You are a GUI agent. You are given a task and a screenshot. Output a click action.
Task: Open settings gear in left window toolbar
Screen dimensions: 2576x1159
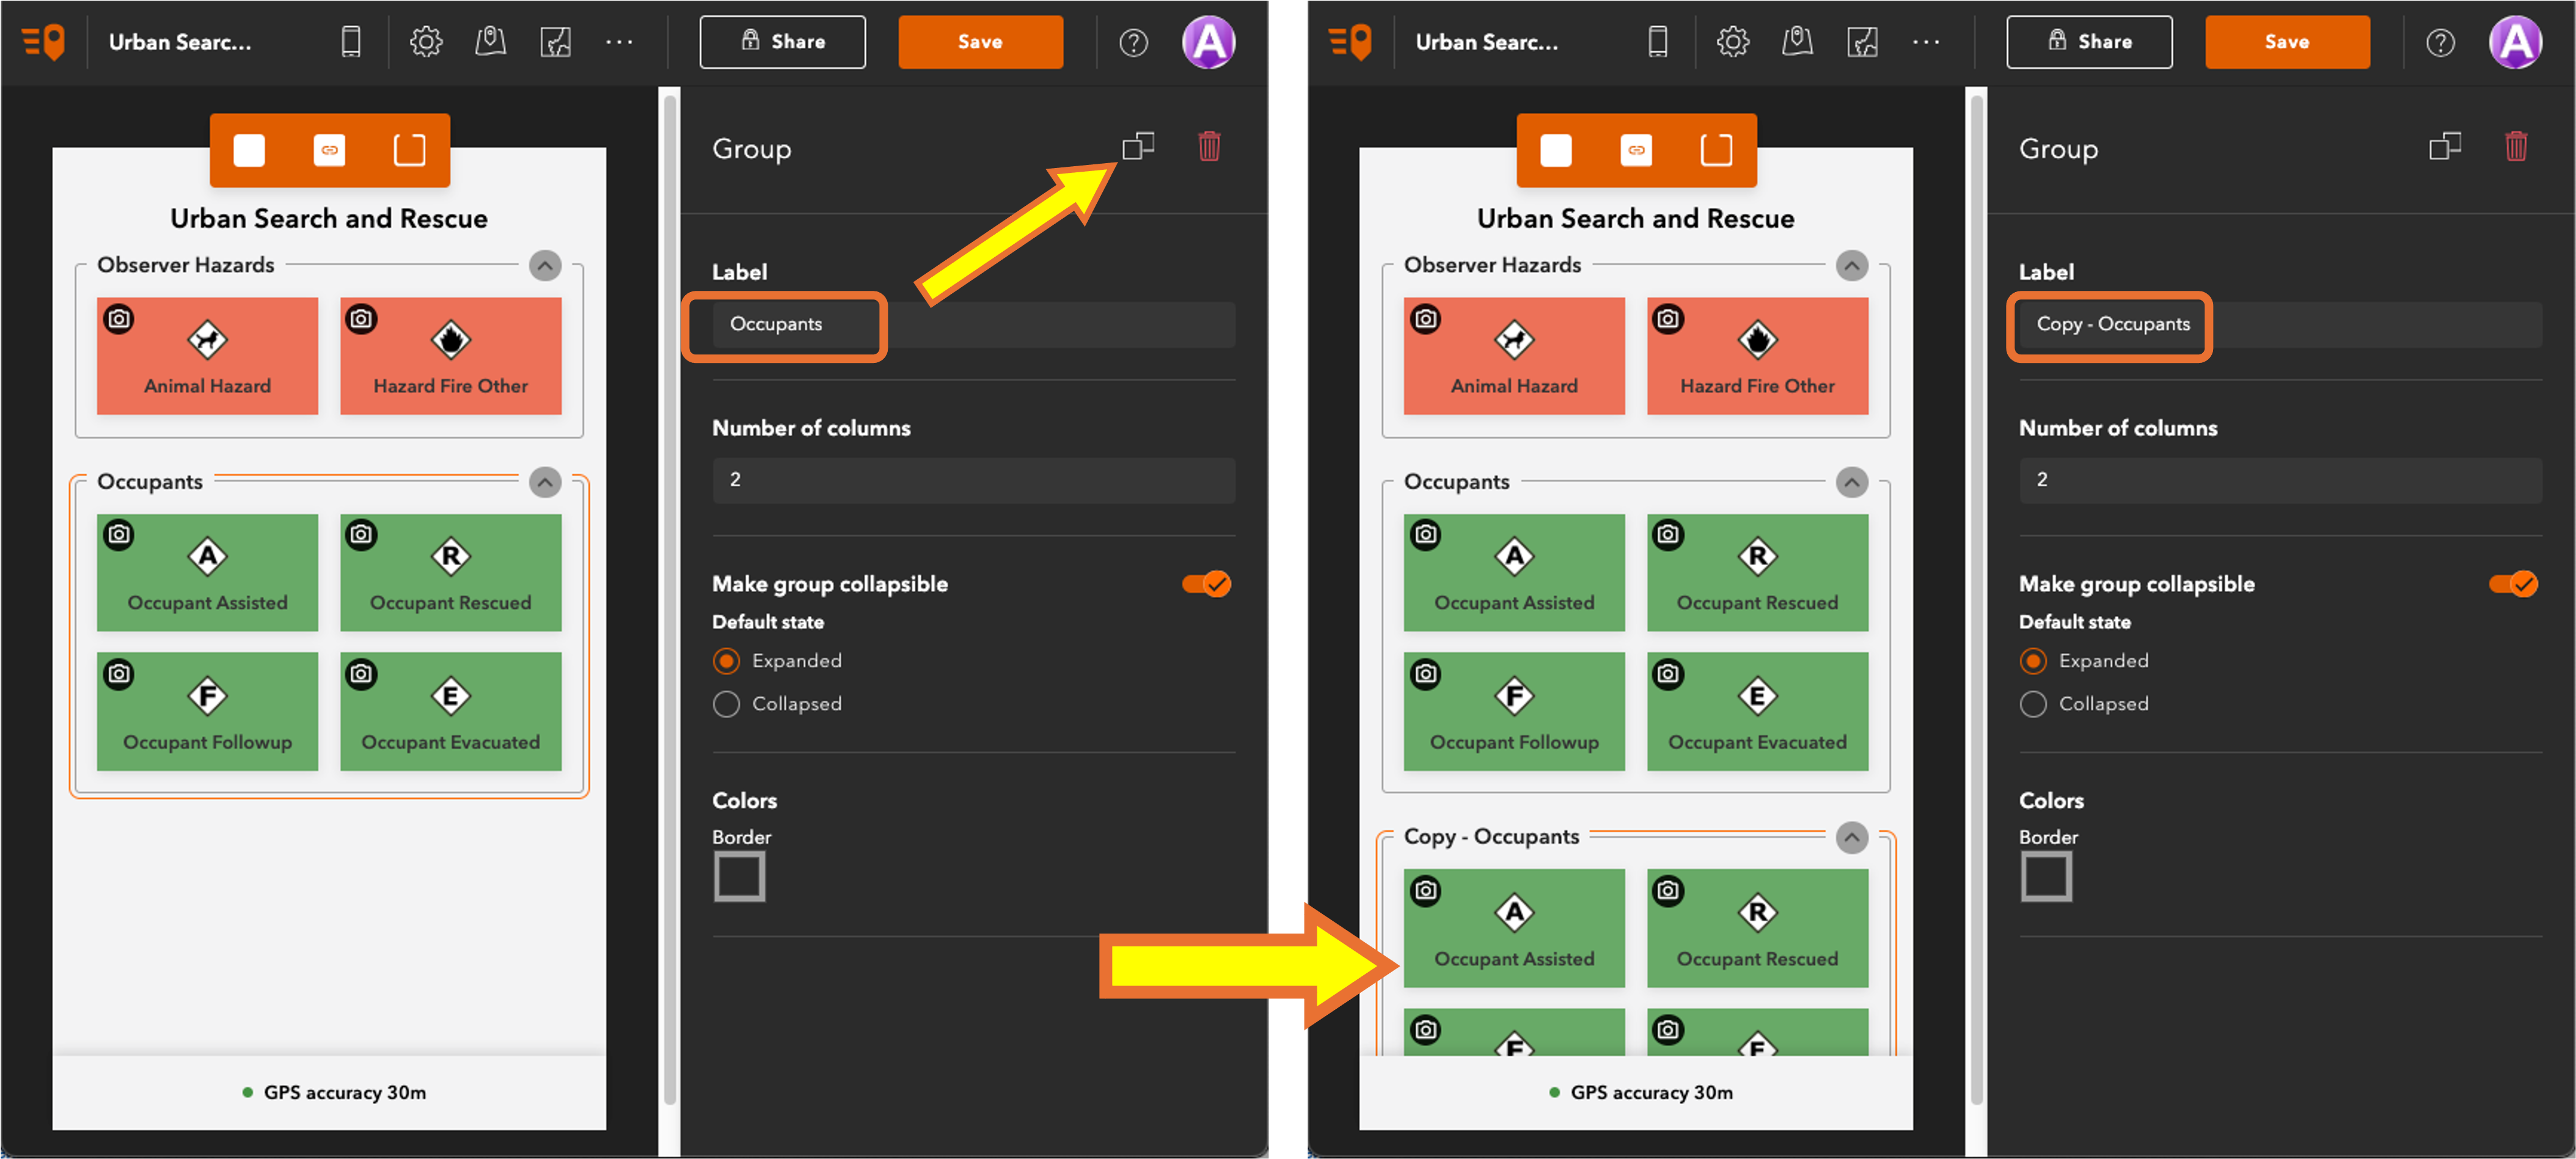426,42
